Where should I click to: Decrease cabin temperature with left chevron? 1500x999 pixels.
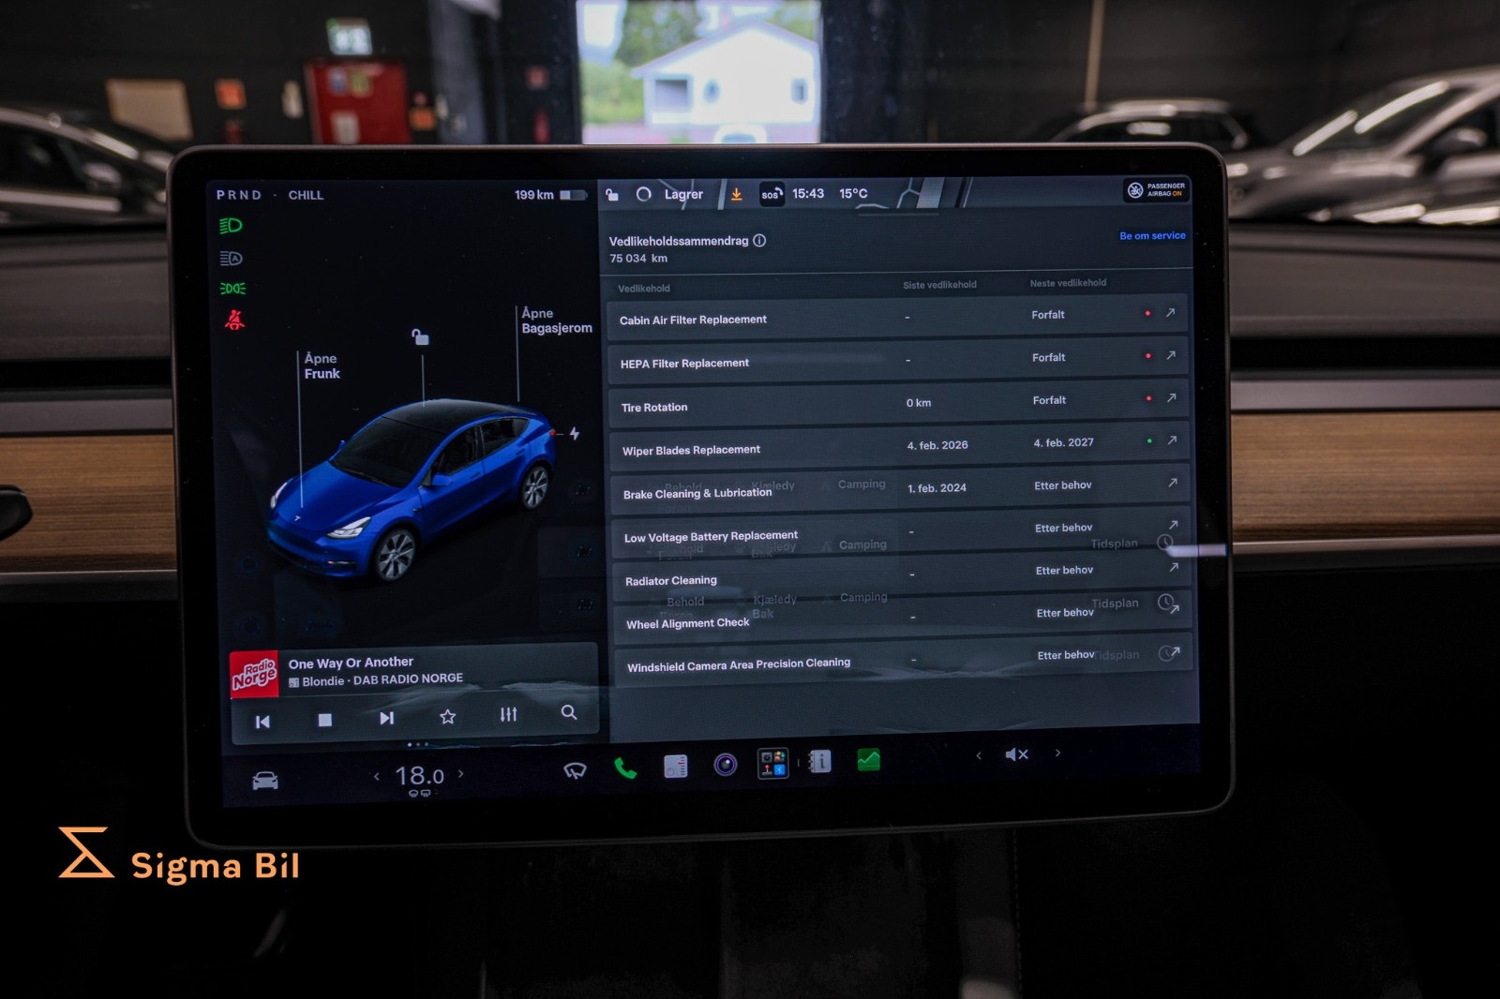click(377, 776)
